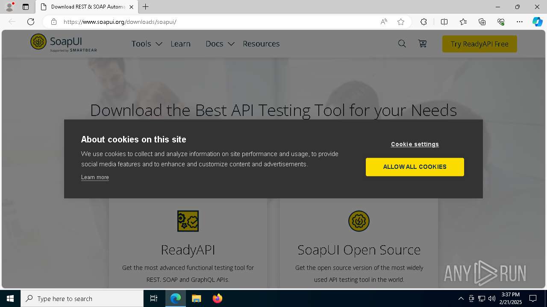Open Browser essentials heart icon
The image size is (547, 307).
tap(501, 22)
